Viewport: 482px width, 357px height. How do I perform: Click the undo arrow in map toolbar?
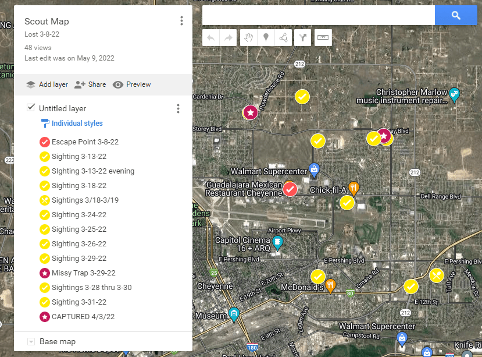pyautogui.click(x=210, y=38)
